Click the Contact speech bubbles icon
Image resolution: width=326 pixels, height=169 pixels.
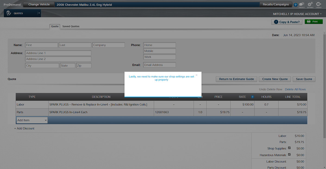(302, 5)
